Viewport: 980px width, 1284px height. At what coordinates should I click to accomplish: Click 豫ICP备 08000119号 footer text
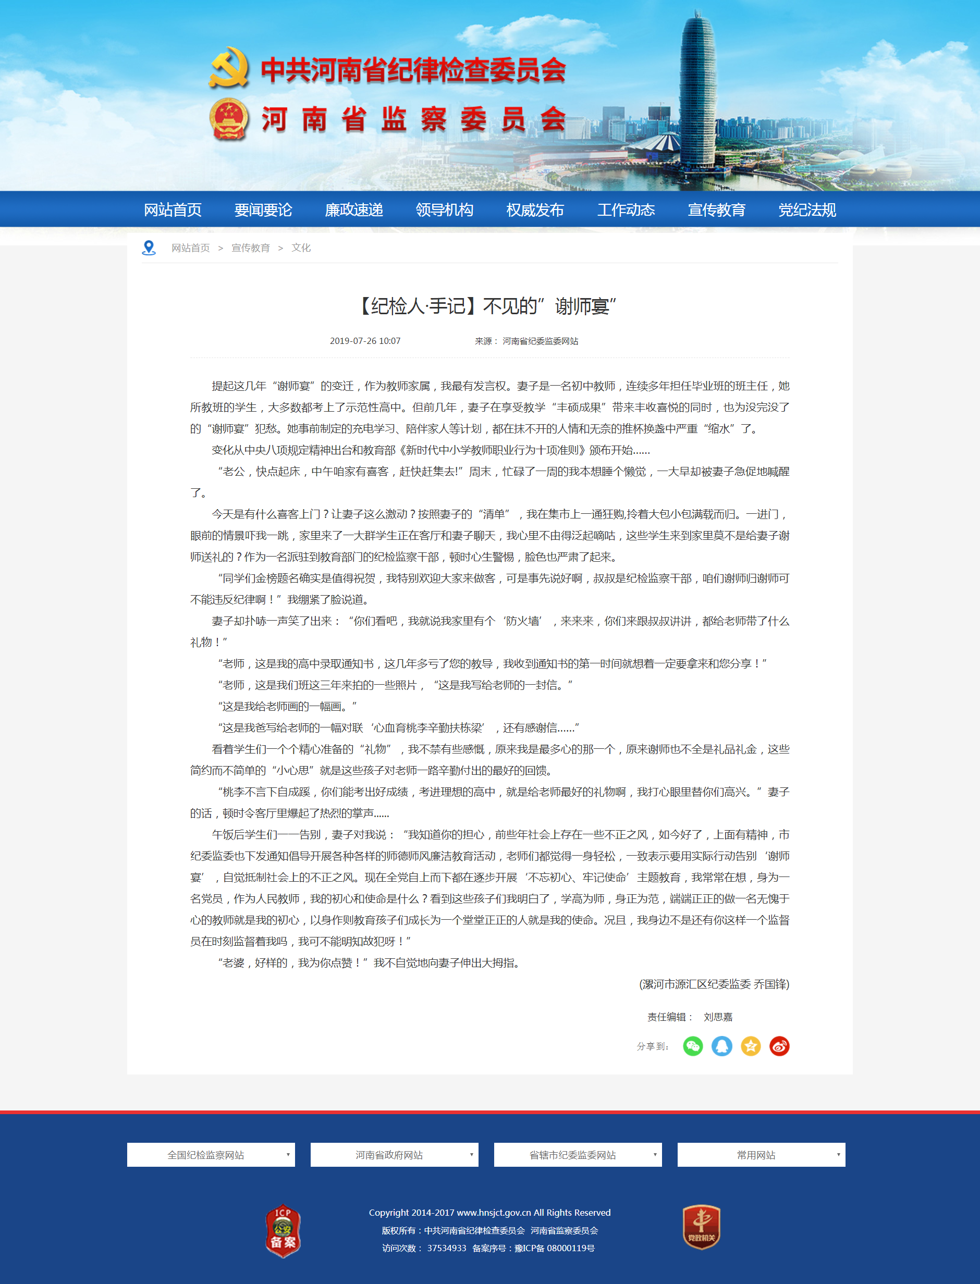(554, 1249)
